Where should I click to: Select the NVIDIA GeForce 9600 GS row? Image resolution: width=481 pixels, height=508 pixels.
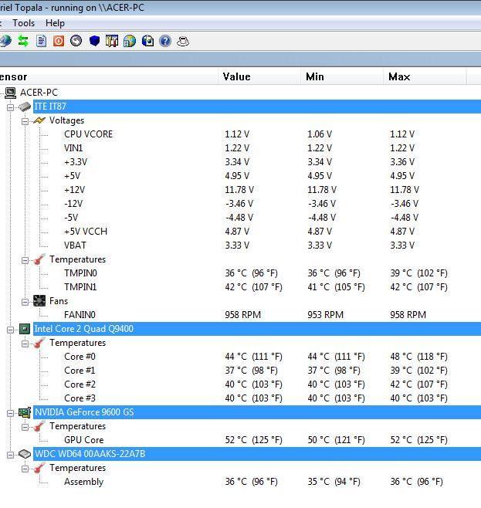257,412
